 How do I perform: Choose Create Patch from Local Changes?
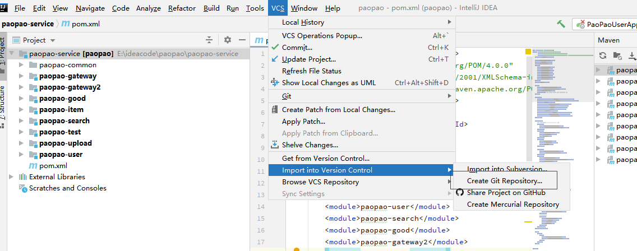(x=362, y=110)
